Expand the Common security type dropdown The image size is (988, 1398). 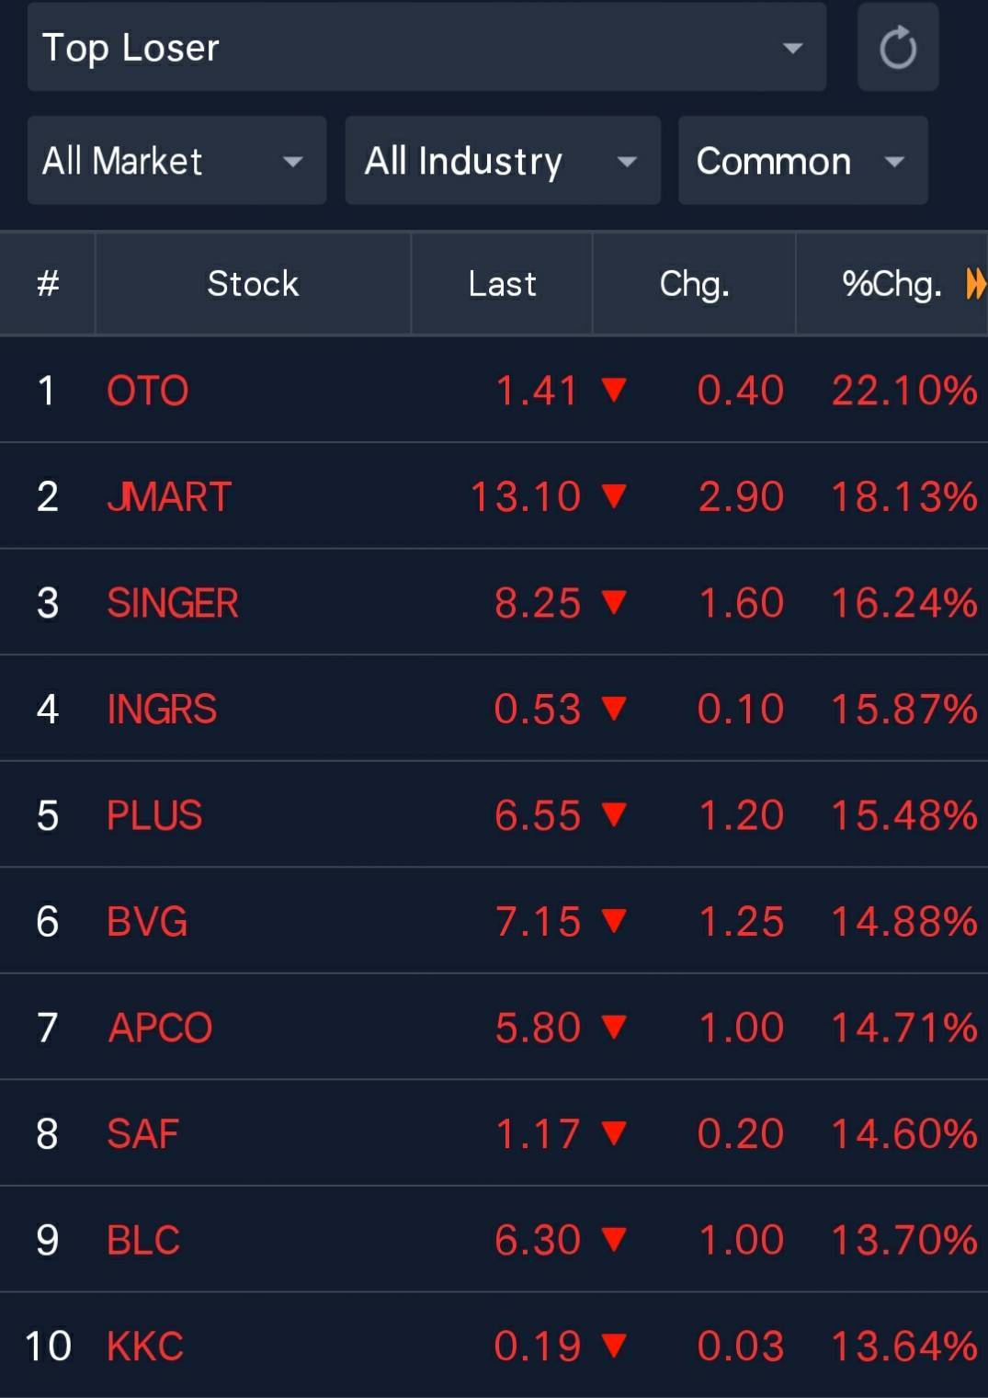pos(802,161)
